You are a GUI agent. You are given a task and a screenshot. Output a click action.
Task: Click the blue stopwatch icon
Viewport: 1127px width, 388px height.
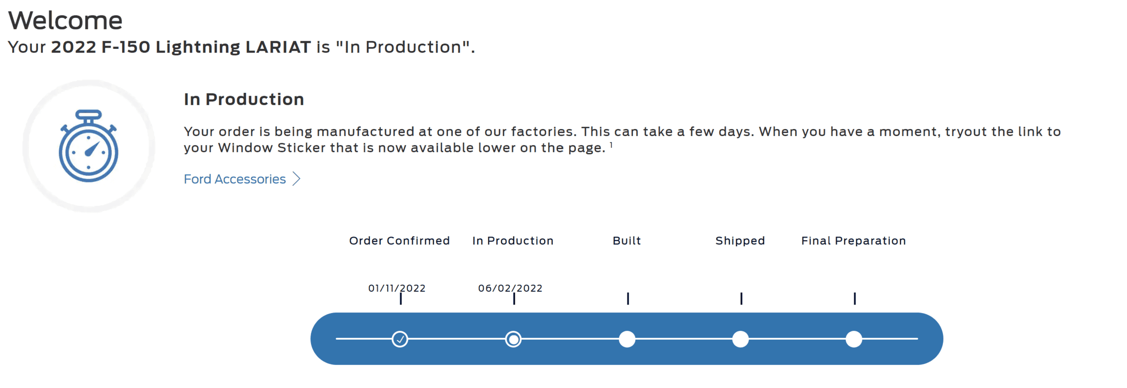pos(88,146)
